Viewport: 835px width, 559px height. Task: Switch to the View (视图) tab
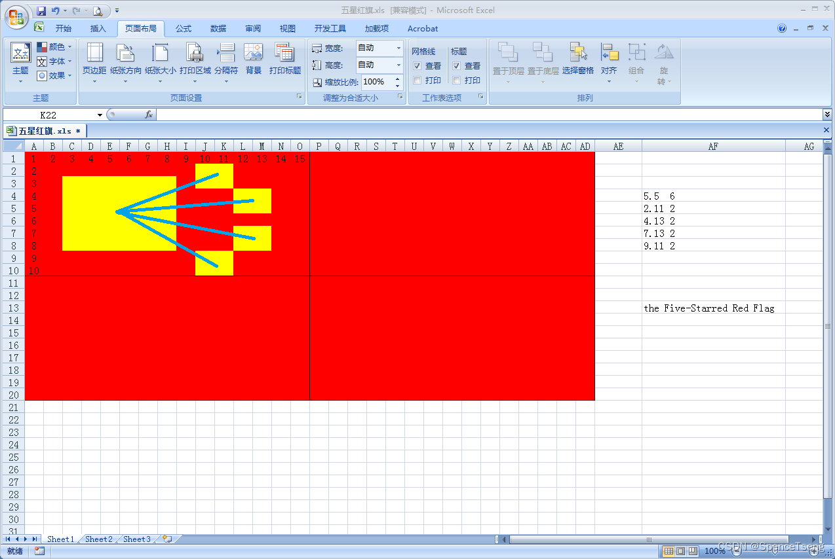click(x=288, y=29)
